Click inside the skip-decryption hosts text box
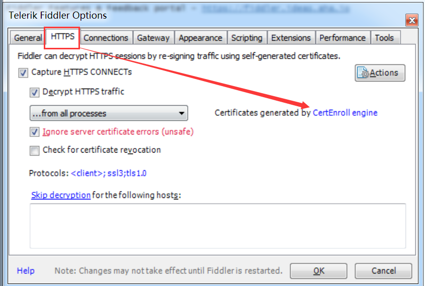Screen dimensions: 425x286 [x=218, y=226]
